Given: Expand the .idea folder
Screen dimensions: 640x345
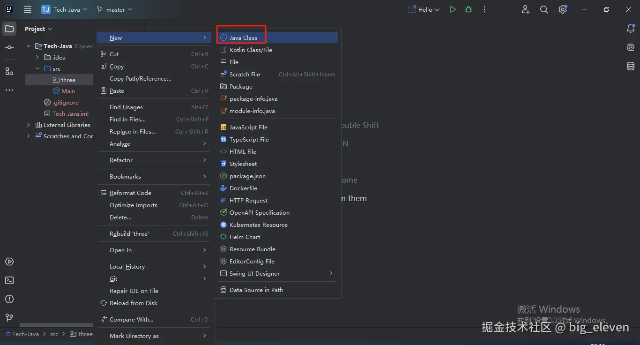Looking at the screenshot, I should click(37, 57).
